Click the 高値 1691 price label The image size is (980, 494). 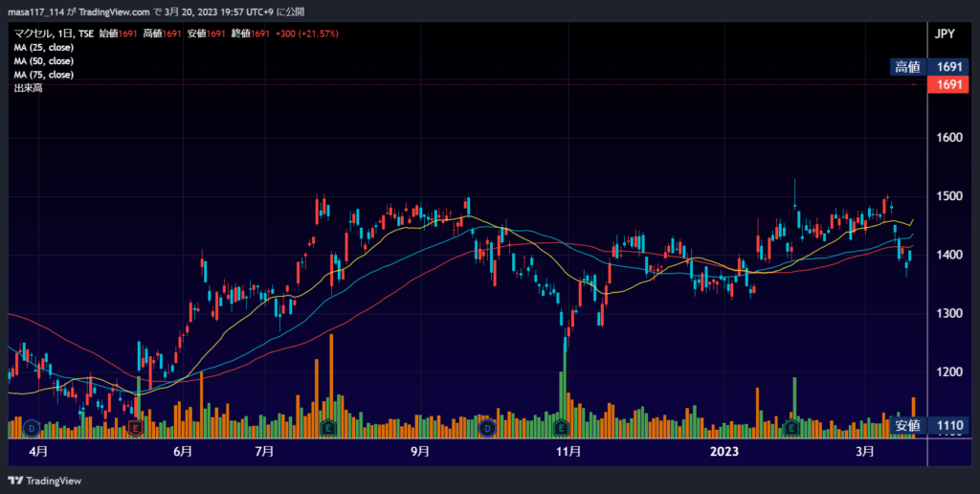pyautogui.click(x=930, y=67)
